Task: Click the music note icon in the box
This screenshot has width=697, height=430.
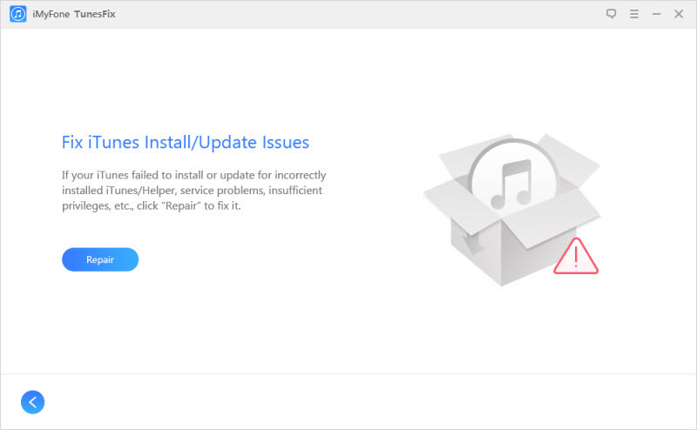Action: pos(511,183)
